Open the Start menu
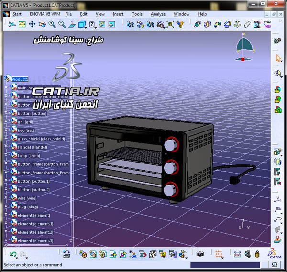Viewport: 287px width, 272px height. point(17,14)
